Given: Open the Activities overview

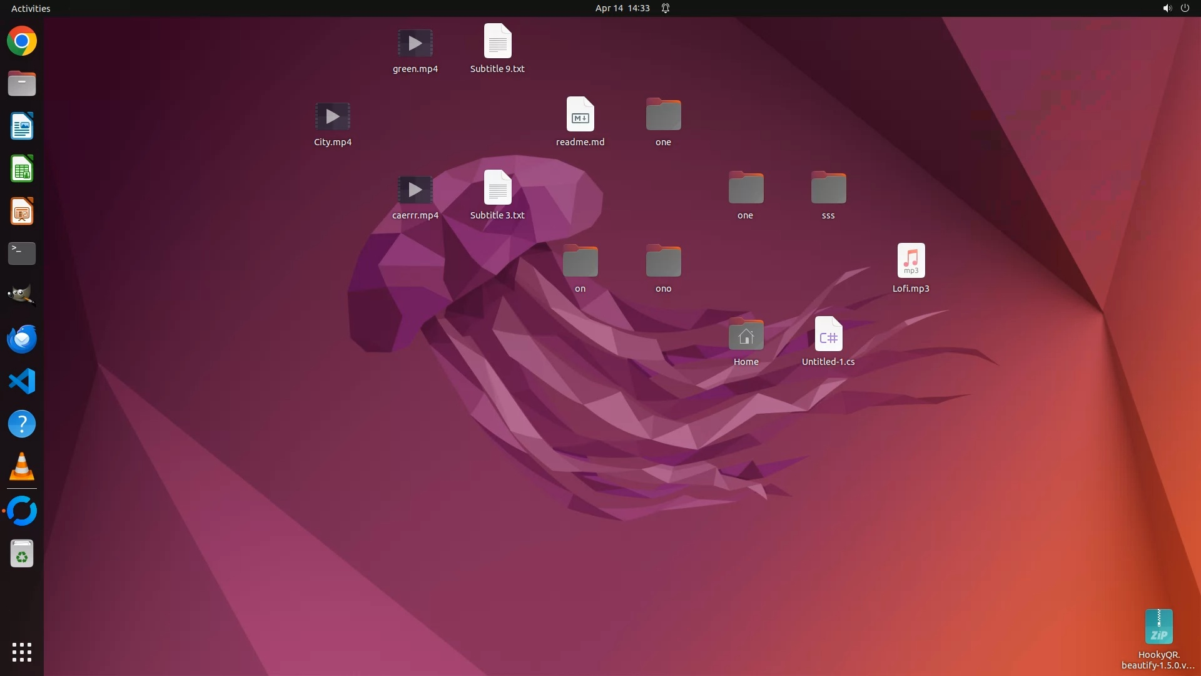Looking at the screenshot, I should point(31,8).
